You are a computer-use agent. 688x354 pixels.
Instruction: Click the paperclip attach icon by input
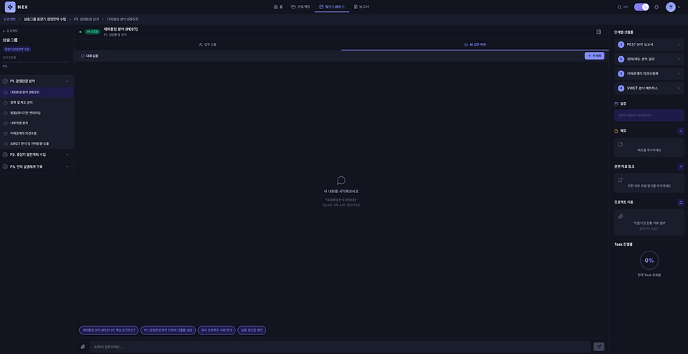point(83,346)
